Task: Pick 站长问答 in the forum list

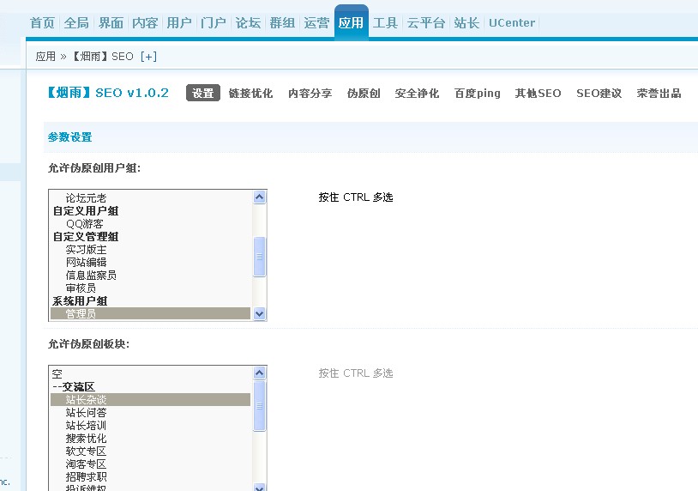Action: (86, 413)
